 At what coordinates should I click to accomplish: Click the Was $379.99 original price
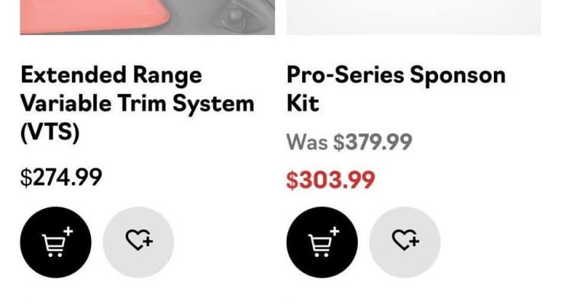(x=349, y=142)
